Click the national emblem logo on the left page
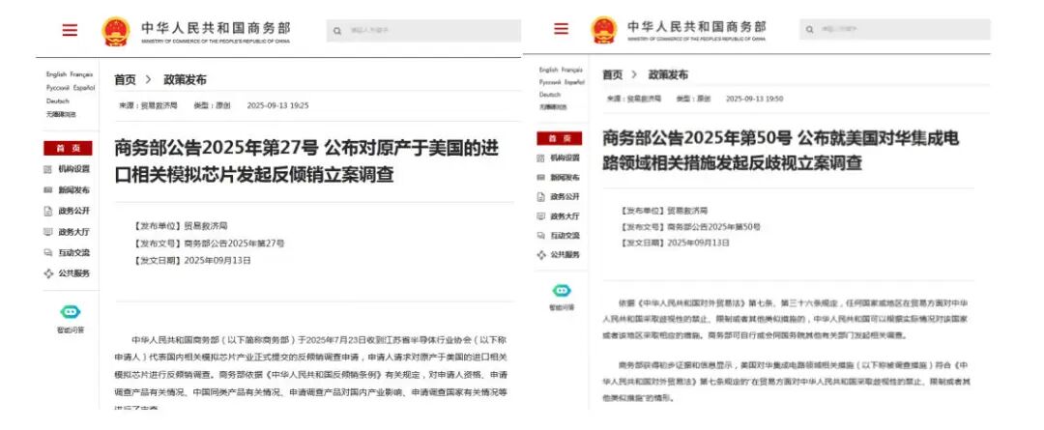 pyautogui.click(x=116, y=31)
